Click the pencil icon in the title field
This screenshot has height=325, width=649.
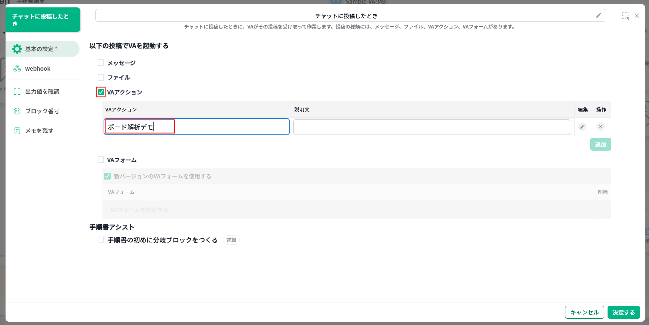pyautogui.click(x=598, y=16)
